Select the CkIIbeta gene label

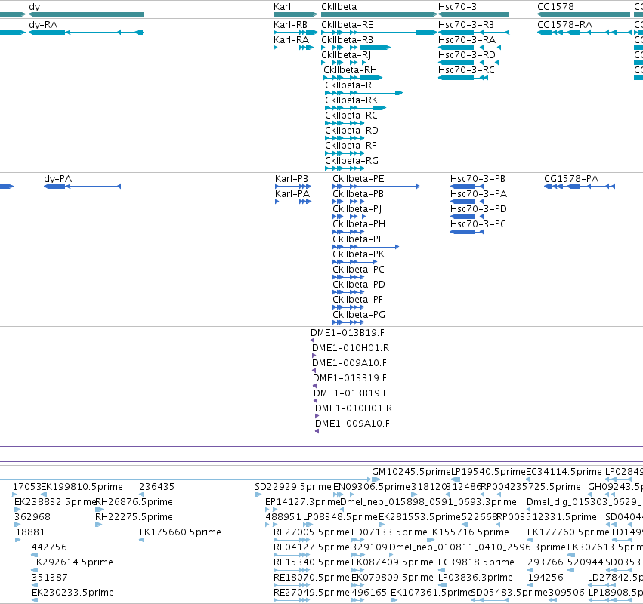tap(339, 7)
